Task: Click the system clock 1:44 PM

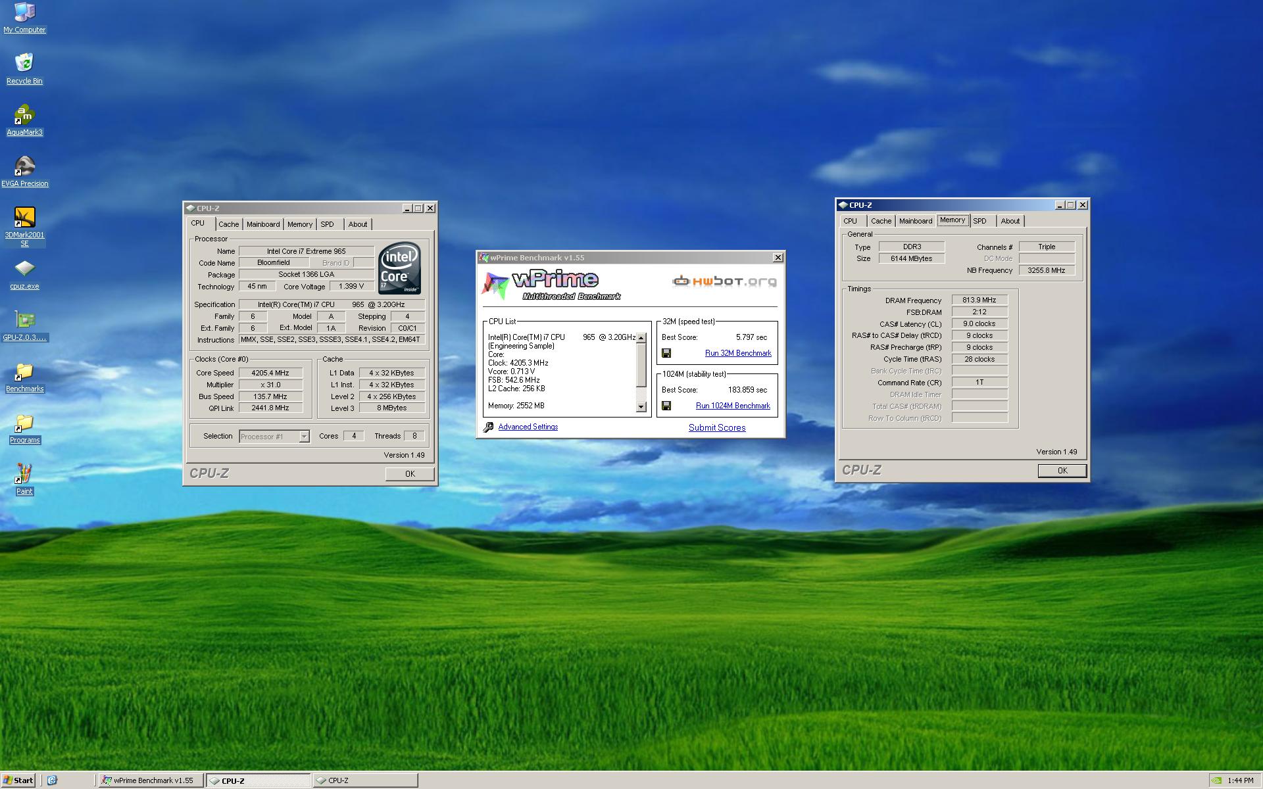Action: (x=1240, y=780)
